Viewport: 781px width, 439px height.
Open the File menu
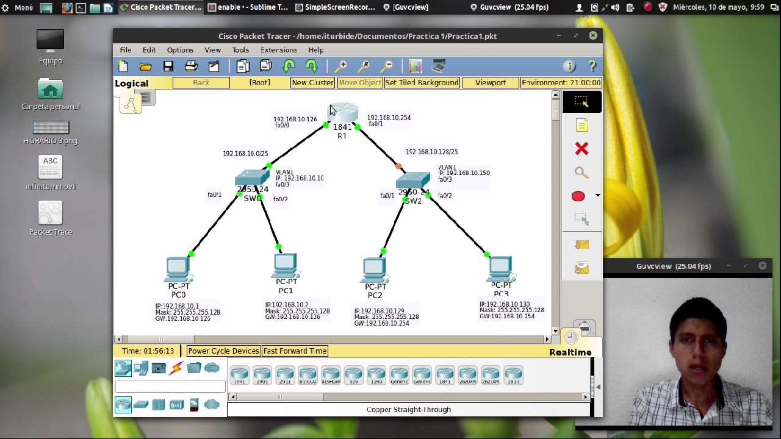(x=125, y=50)
